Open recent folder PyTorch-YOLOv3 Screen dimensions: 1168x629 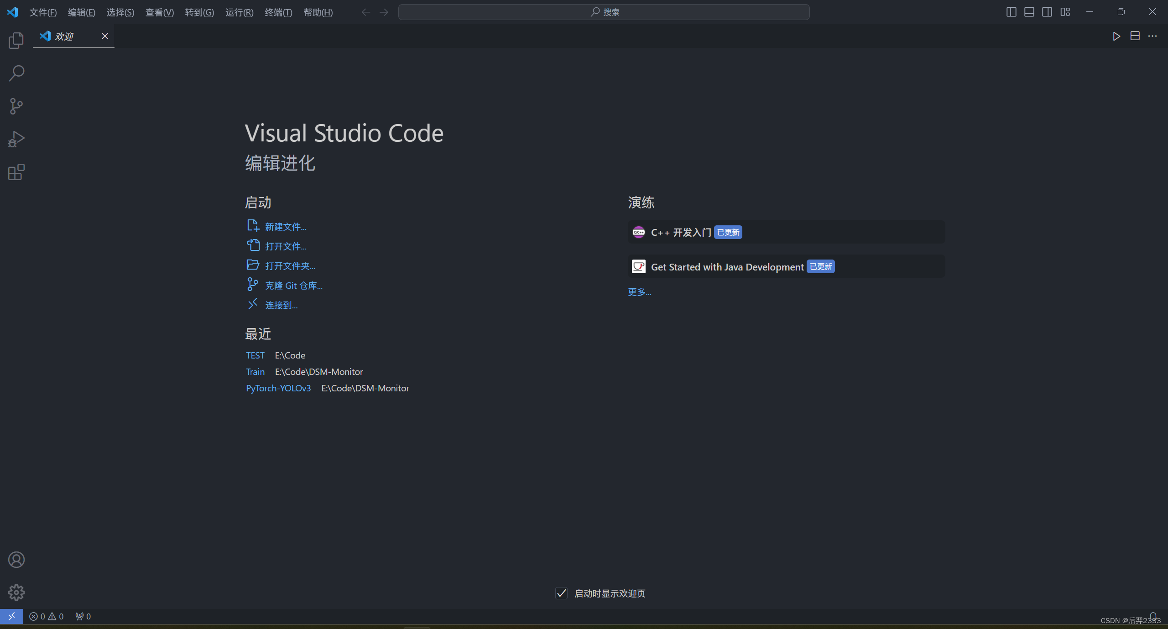click(x=278, y=388)
